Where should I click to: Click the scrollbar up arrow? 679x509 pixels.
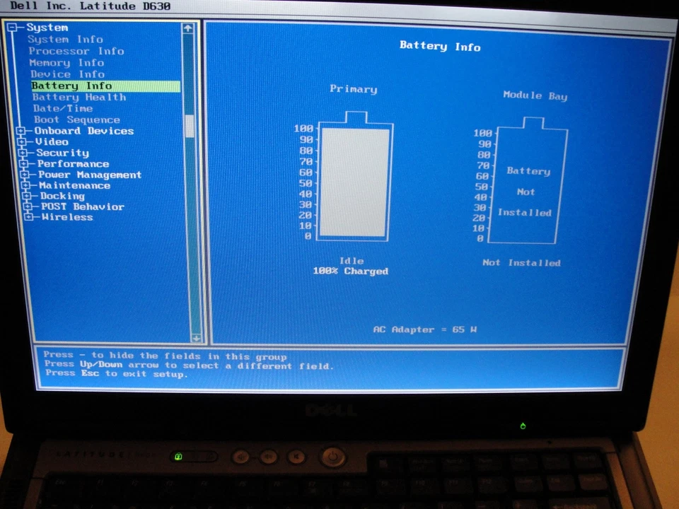188,28
